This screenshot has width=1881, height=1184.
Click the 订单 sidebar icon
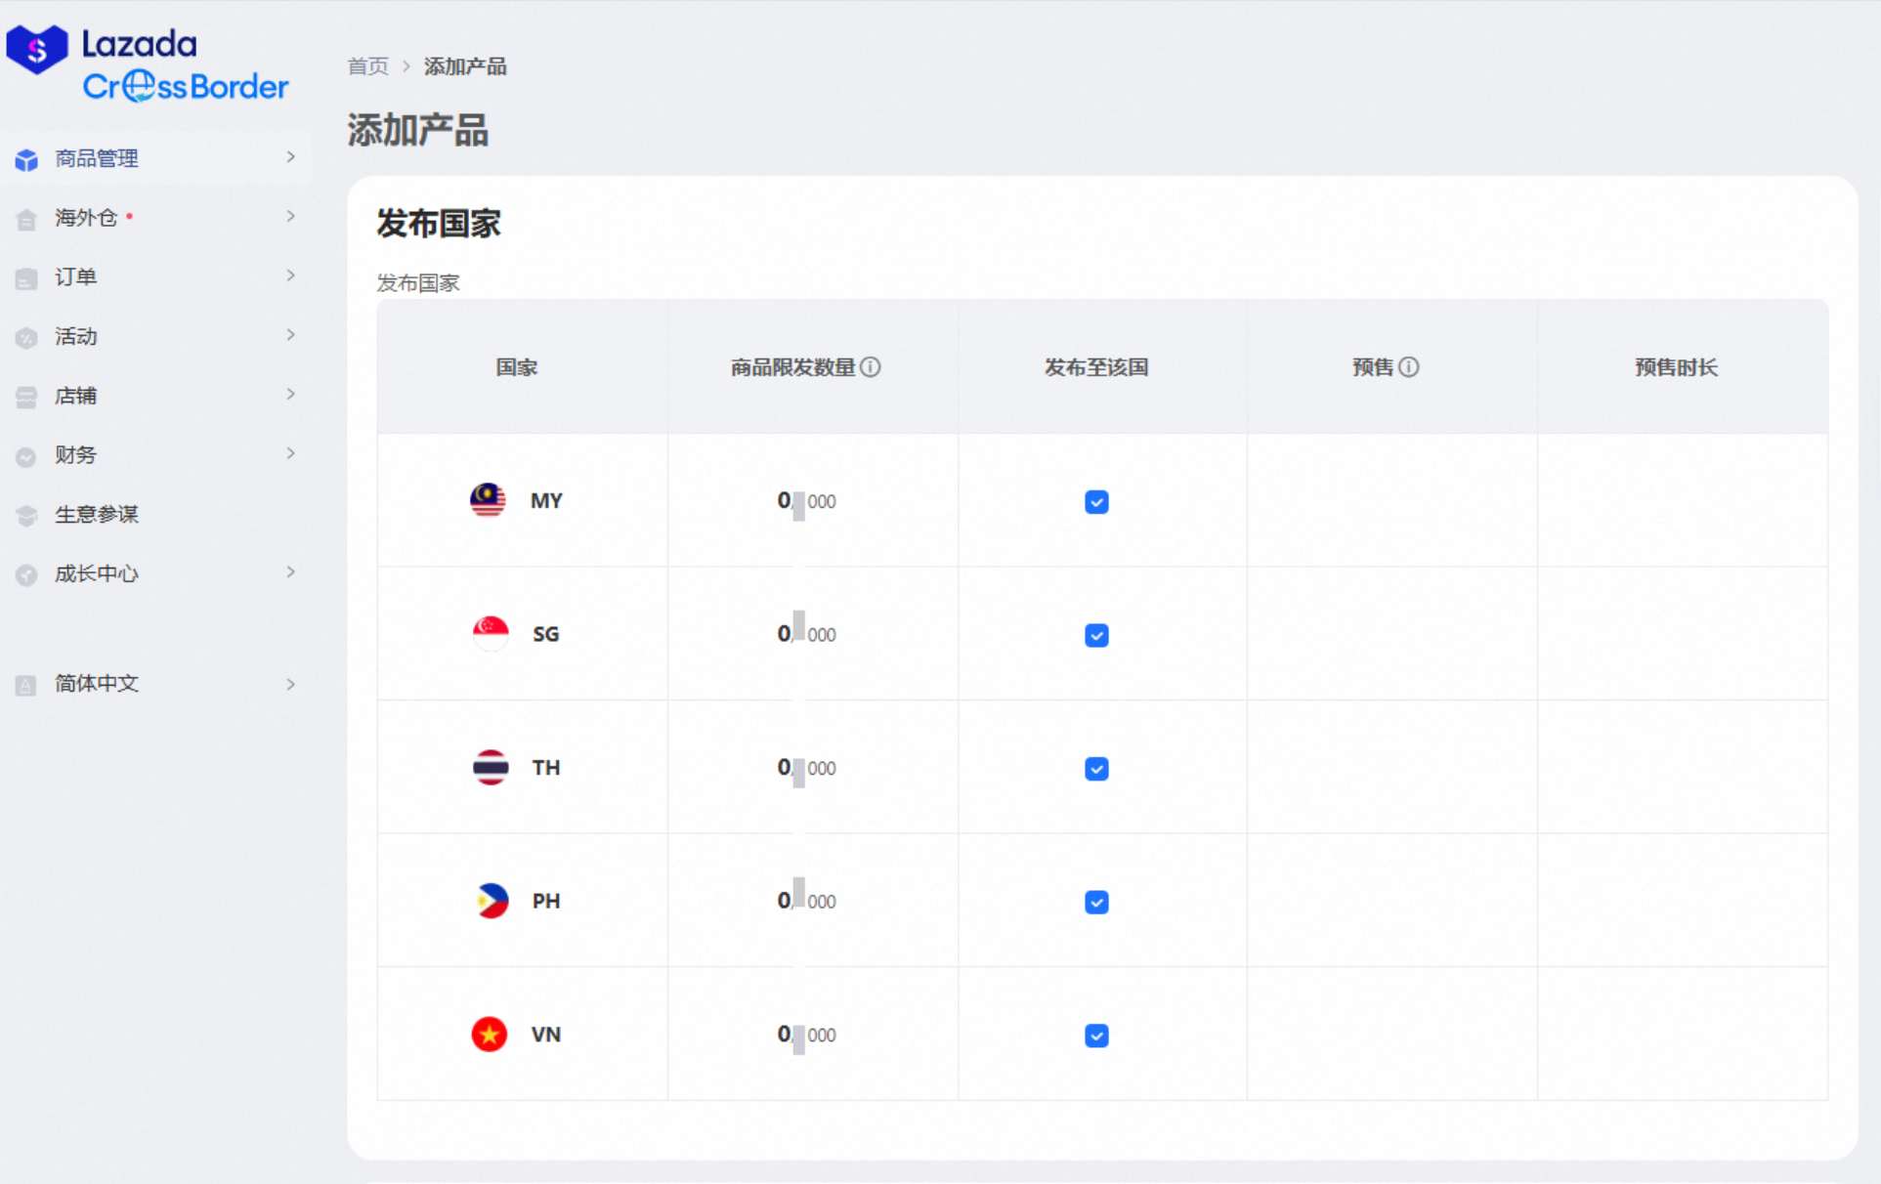(x=26, y=278)
